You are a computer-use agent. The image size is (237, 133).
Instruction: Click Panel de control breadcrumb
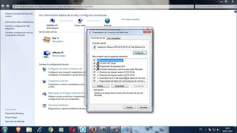27,7
